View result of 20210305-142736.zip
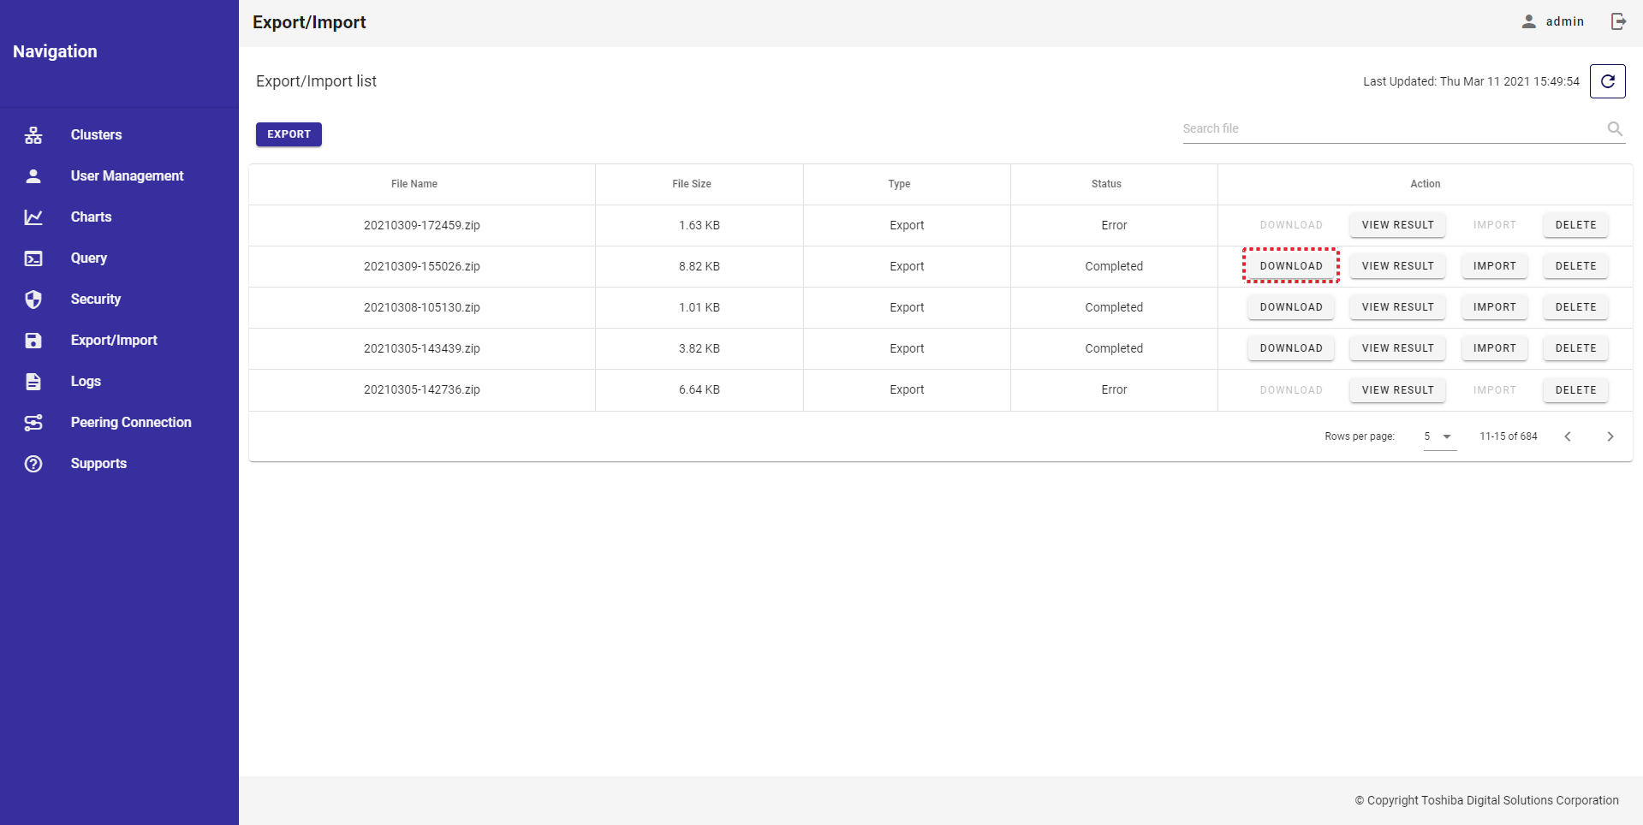 pyautogui.click(x=1397, y=390)
